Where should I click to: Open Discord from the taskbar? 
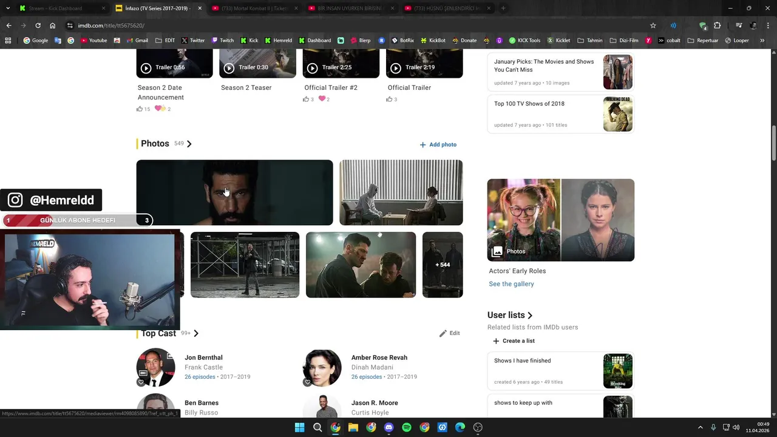point(389,427)
